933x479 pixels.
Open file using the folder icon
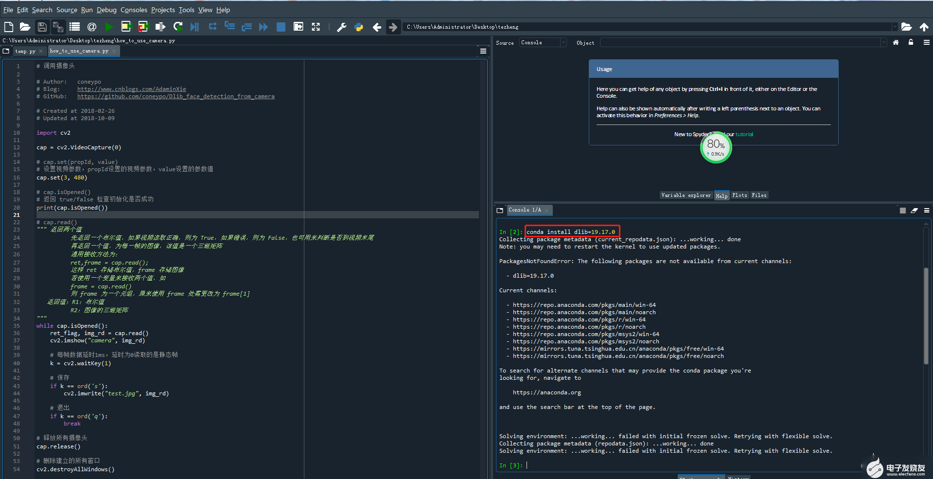pyautogui.click(x=25, y=27)
